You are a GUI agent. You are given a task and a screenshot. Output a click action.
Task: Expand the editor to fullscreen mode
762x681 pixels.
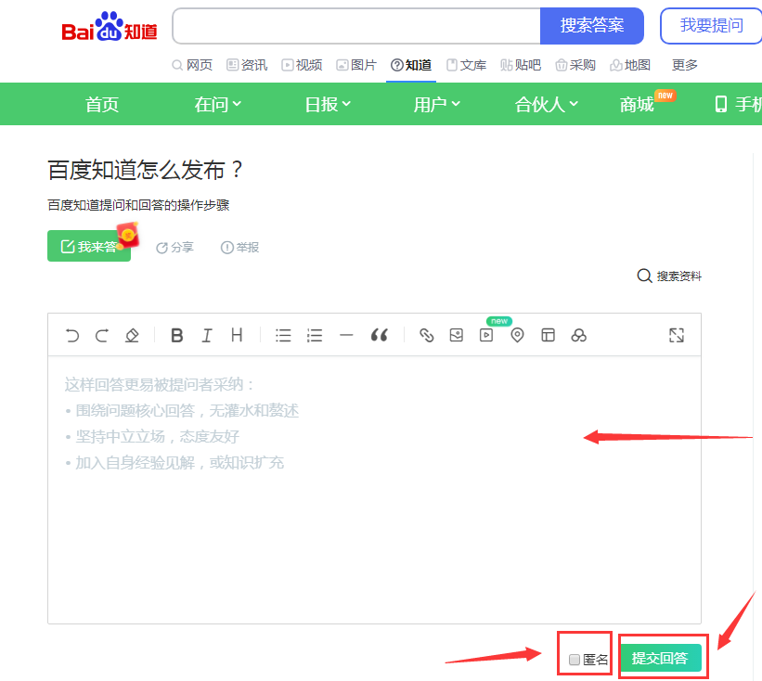point(677,335)
